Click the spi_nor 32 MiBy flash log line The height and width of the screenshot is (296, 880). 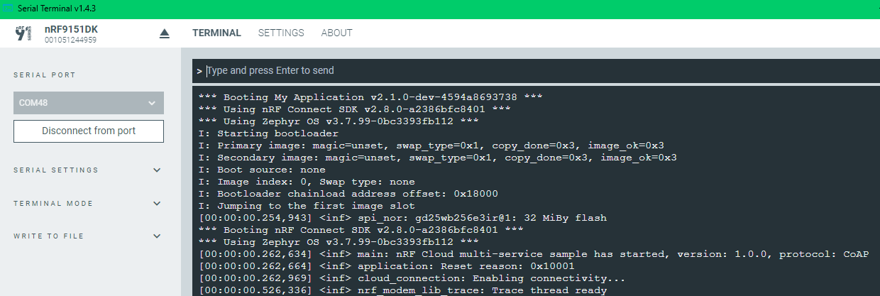[x=403, y=218]
